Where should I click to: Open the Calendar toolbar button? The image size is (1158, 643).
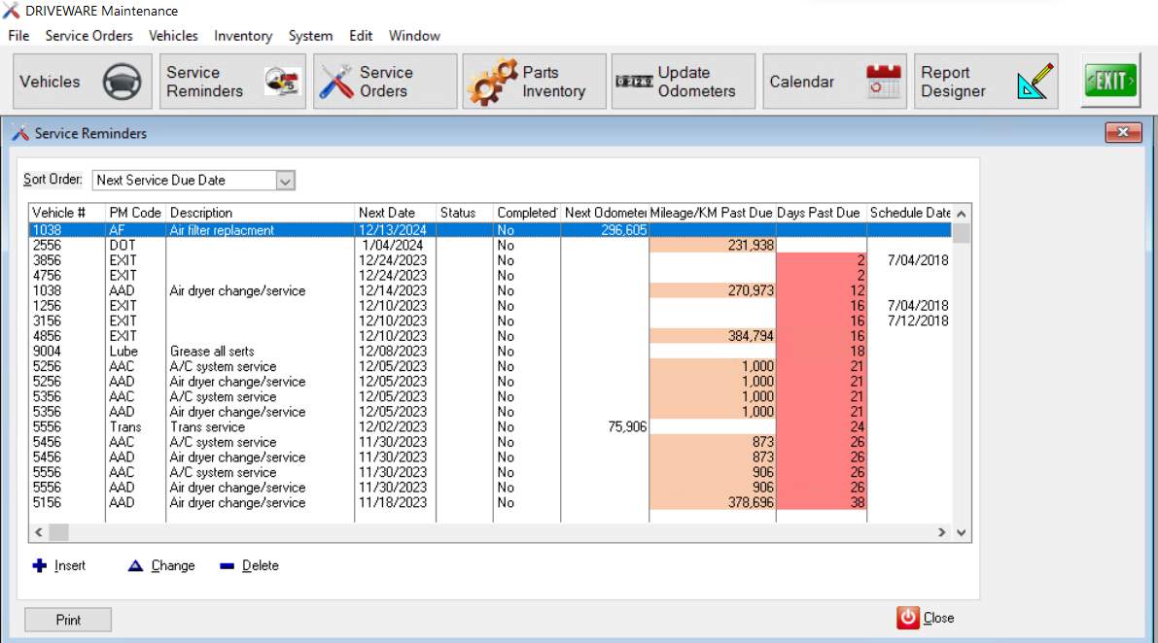(835, 82)
